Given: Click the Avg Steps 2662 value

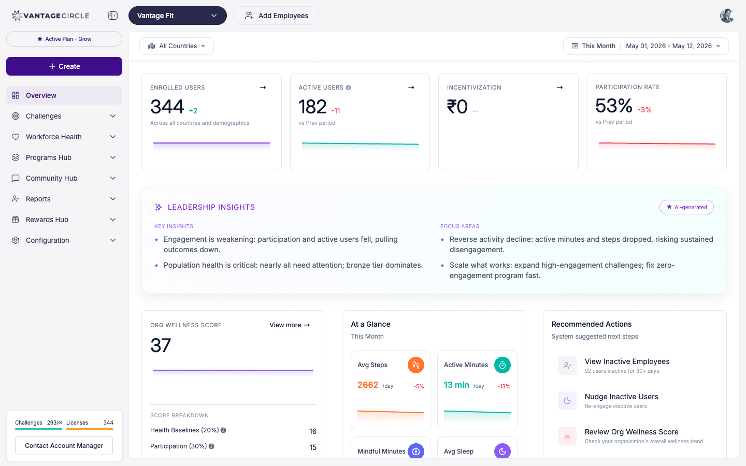Looking at the screenshot, I should click(x=368, y=385).
